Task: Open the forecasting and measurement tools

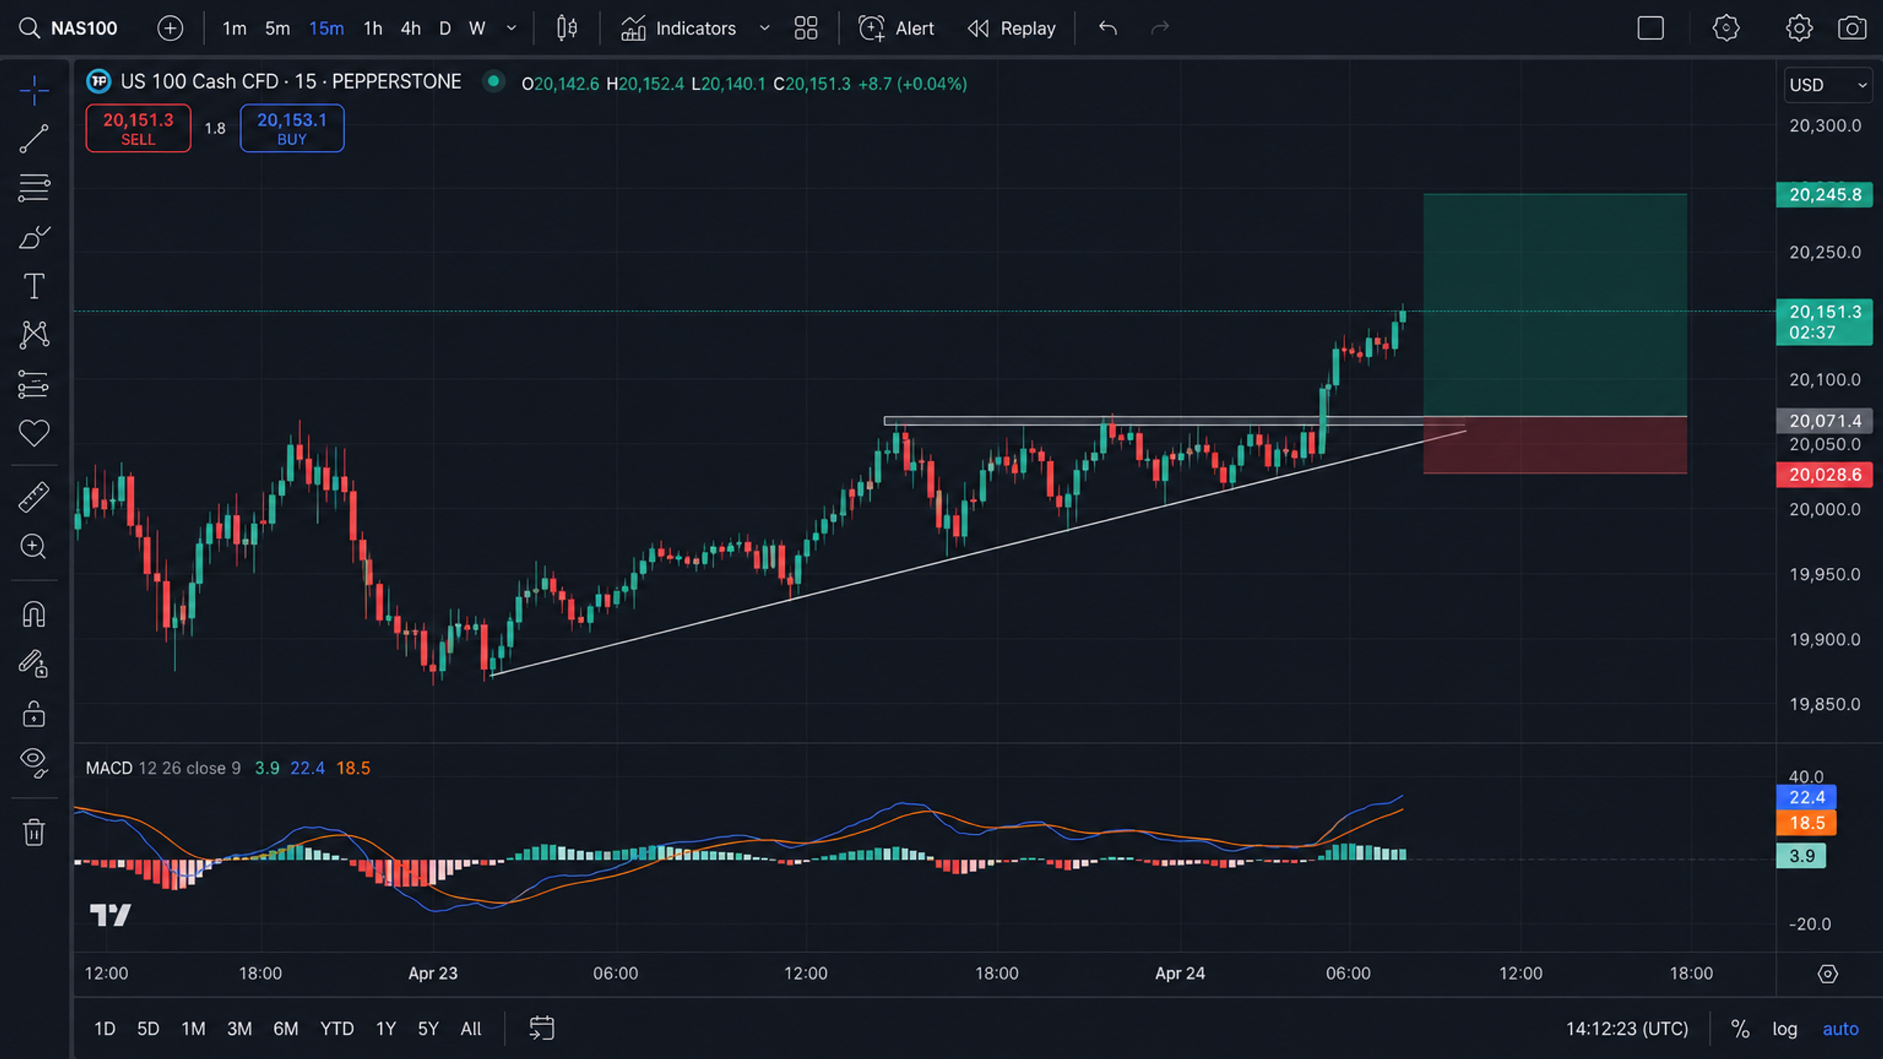Action: [34, 384]
